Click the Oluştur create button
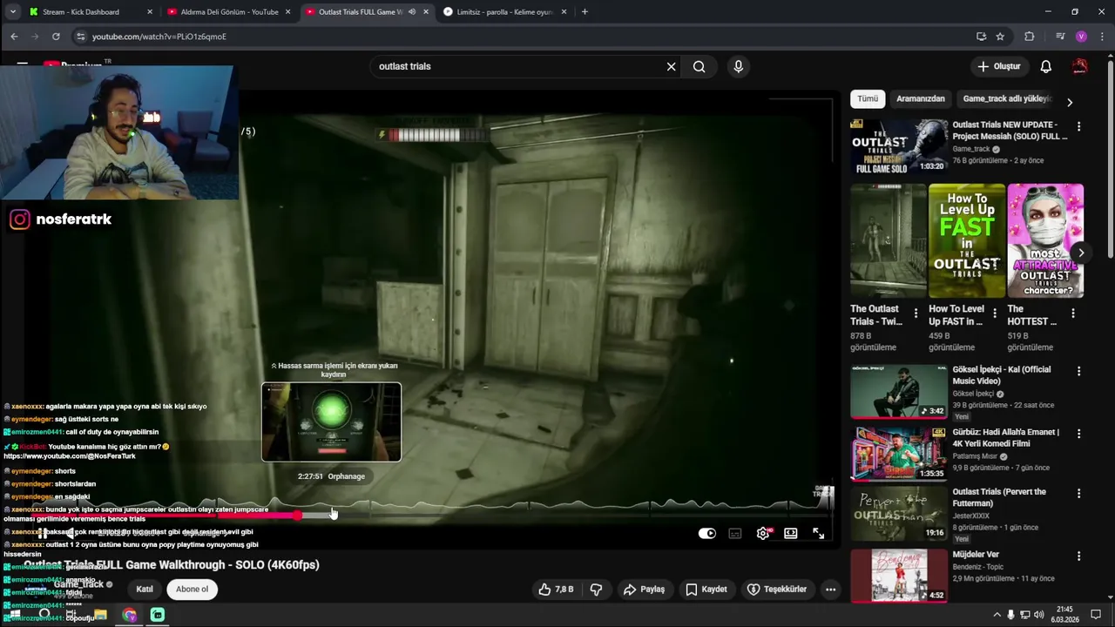Viewport: 1115px width, 627px height. tap(998, 66)
